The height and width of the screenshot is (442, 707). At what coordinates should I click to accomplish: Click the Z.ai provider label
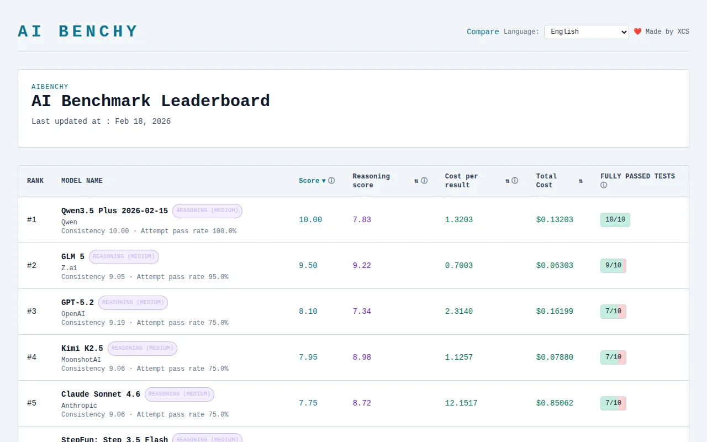(69, 268)
